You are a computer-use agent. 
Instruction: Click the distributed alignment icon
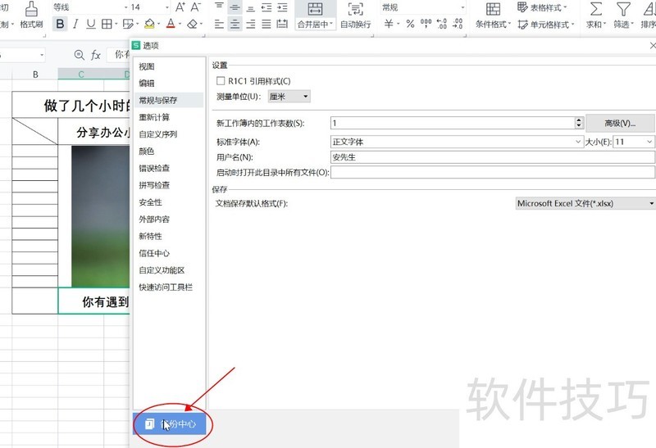[282, 24]
